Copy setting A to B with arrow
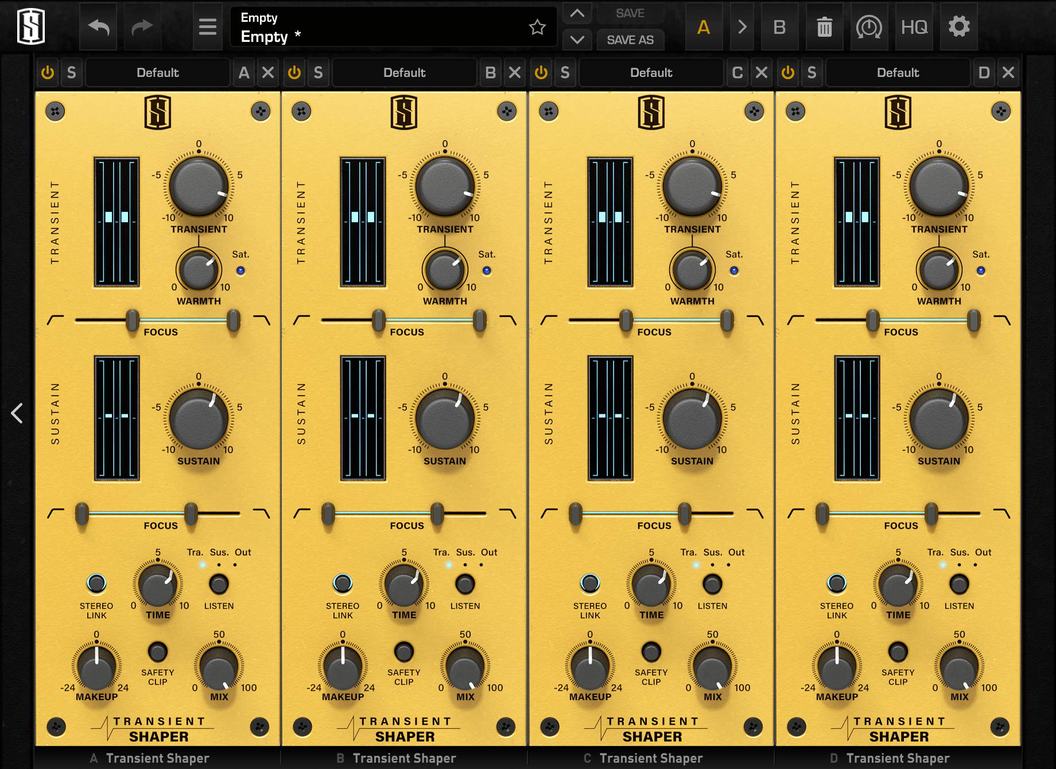Screen dimensions: 1056x769 pos(742,27)
